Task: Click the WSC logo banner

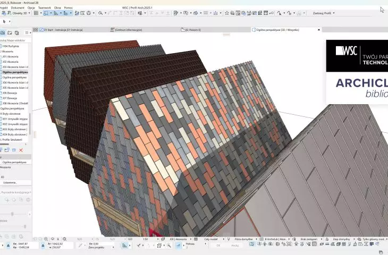Action: click(357, 56)
